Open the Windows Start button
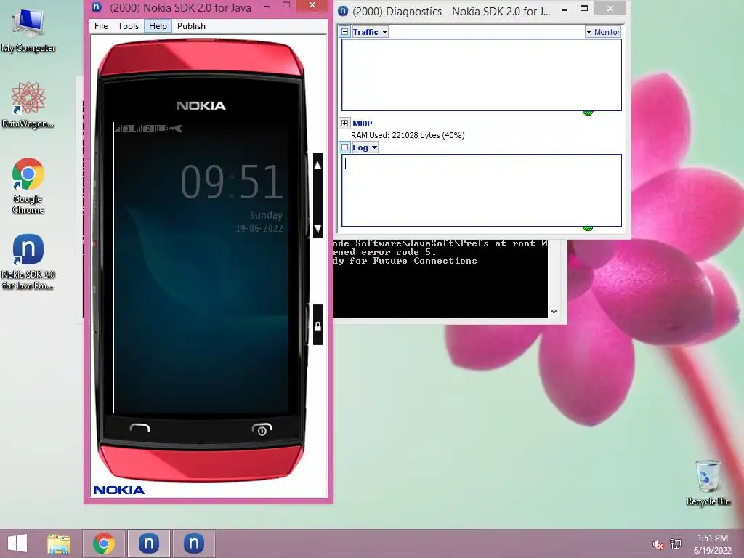Viewport: 744px width, 558px height. pyautogui.click(x=17, y=543)
